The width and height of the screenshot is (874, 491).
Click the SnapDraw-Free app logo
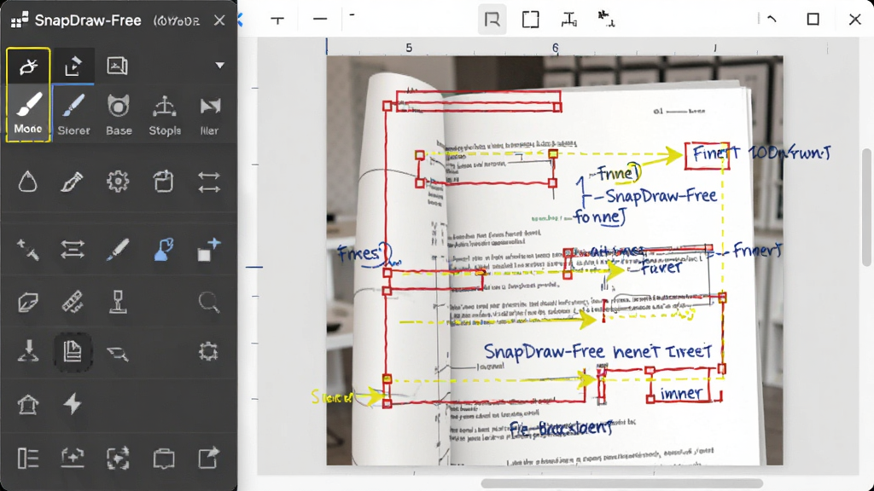click(x=20, y=20)
